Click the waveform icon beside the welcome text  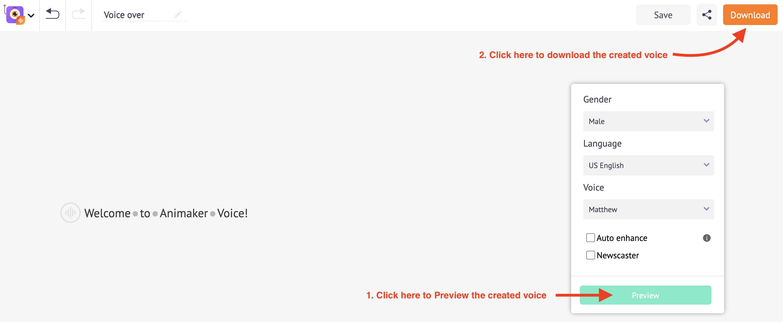pyautogui.click(x=70, y=213)
